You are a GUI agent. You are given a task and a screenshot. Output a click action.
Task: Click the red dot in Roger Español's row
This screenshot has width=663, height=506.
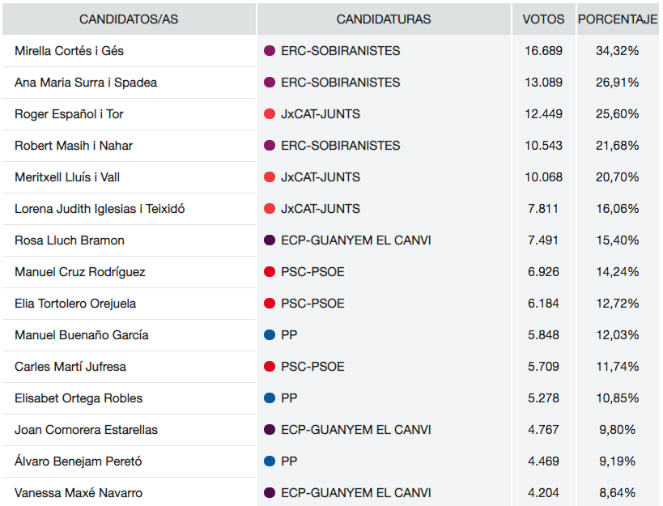coord(270,114)
